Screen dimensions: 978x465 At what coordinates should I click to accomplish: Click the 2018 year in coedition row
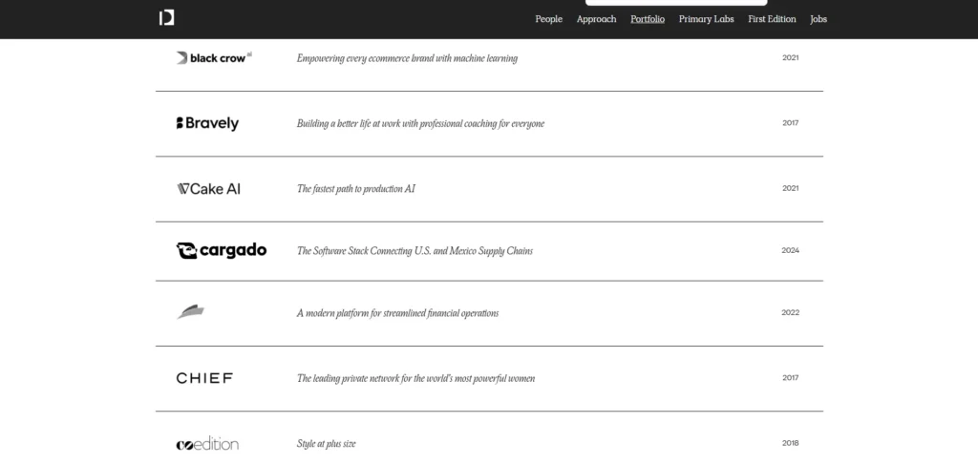[790, 443]
